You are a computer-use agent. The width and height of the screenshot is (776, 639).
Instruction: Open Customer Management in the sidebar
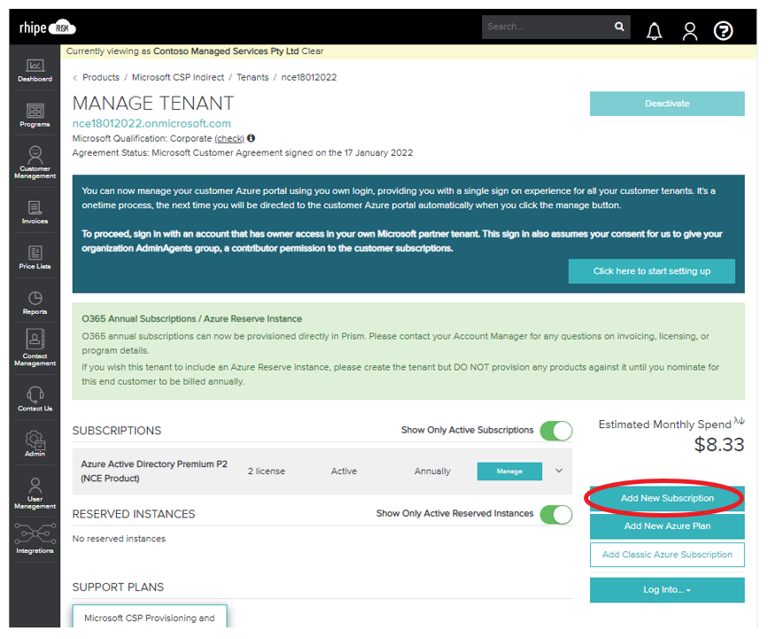click(x=35, y=162)
